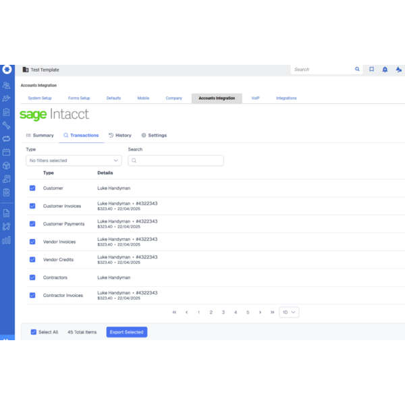Click the sync arrows icon in sidebar
405x405 pixels.
[7, 138]
